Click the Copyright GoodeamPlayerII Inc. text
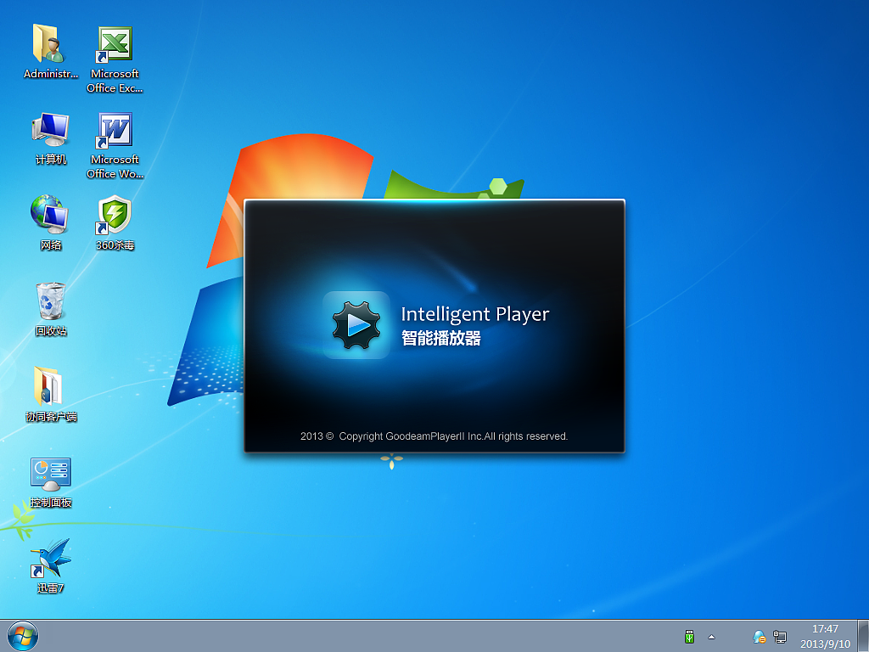Screen dimensions: 869x652 tap(434, 436)
